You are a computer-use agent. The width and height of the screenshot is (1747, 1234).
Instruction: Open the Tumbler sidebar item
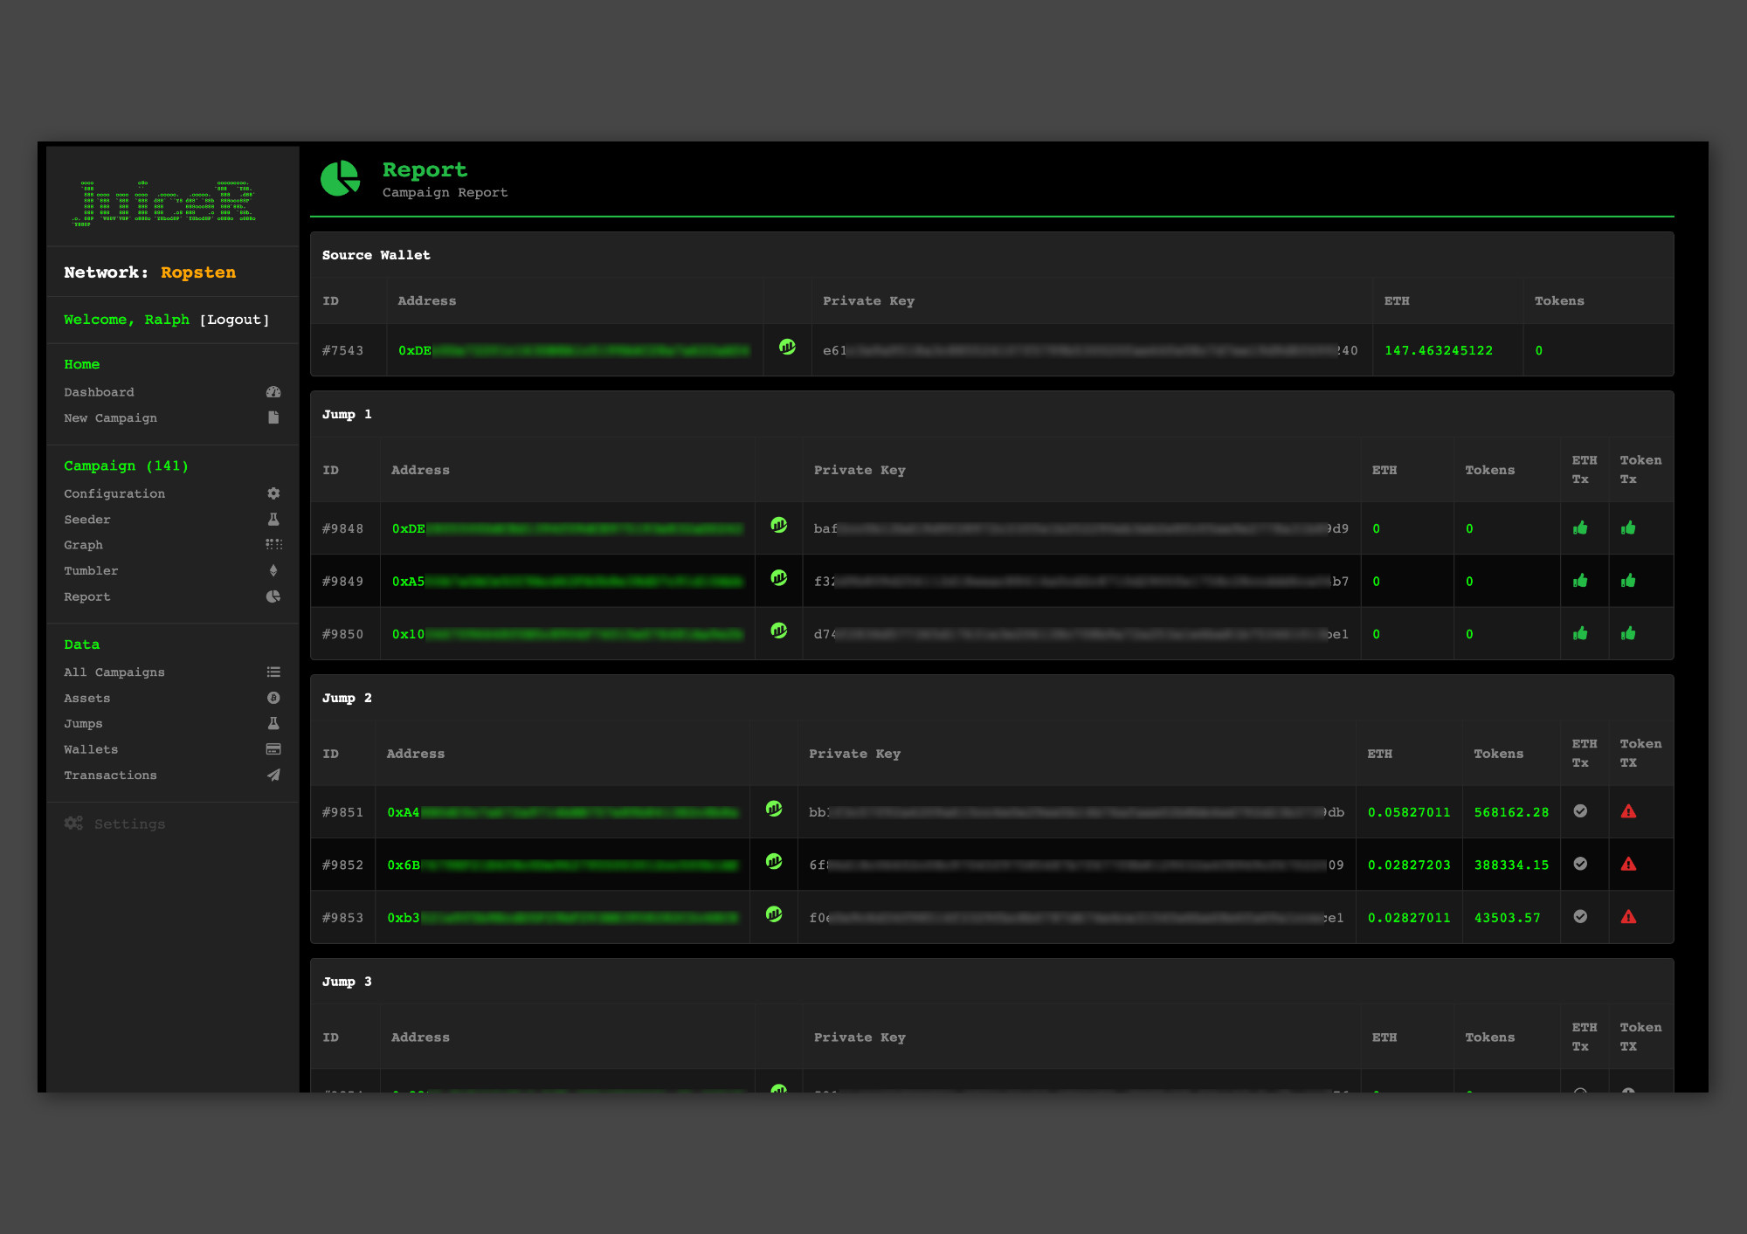point(91,571)
